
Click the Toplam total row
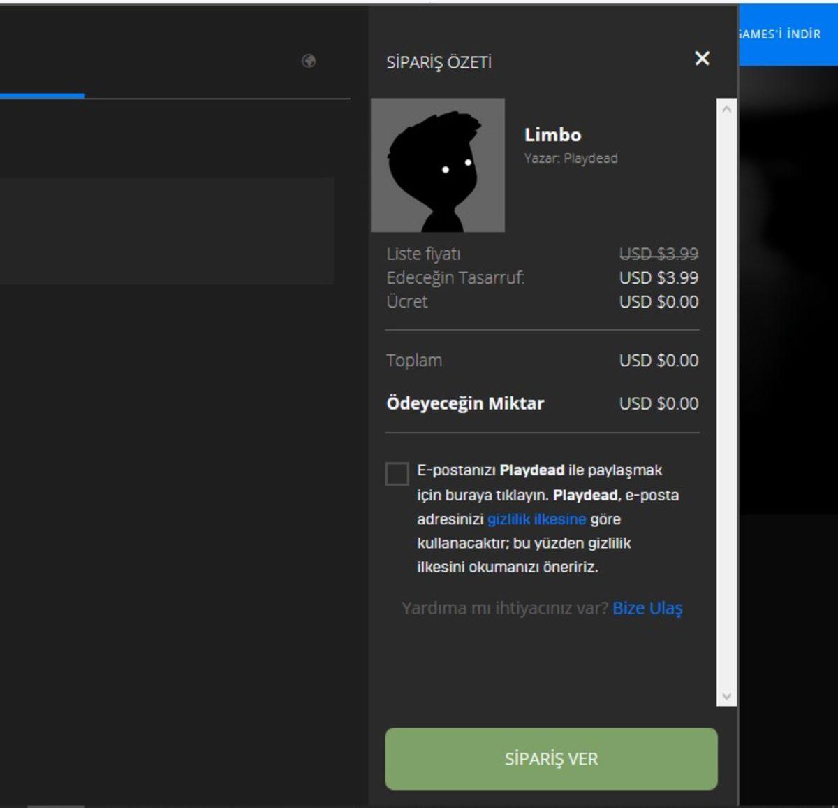pyautogui.click(x=415, y=361)
